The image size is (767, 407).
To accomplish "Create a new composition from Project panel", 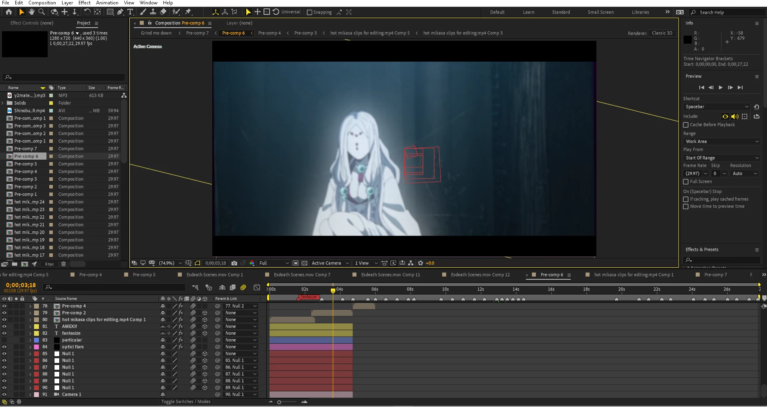I will click(24, 264).
